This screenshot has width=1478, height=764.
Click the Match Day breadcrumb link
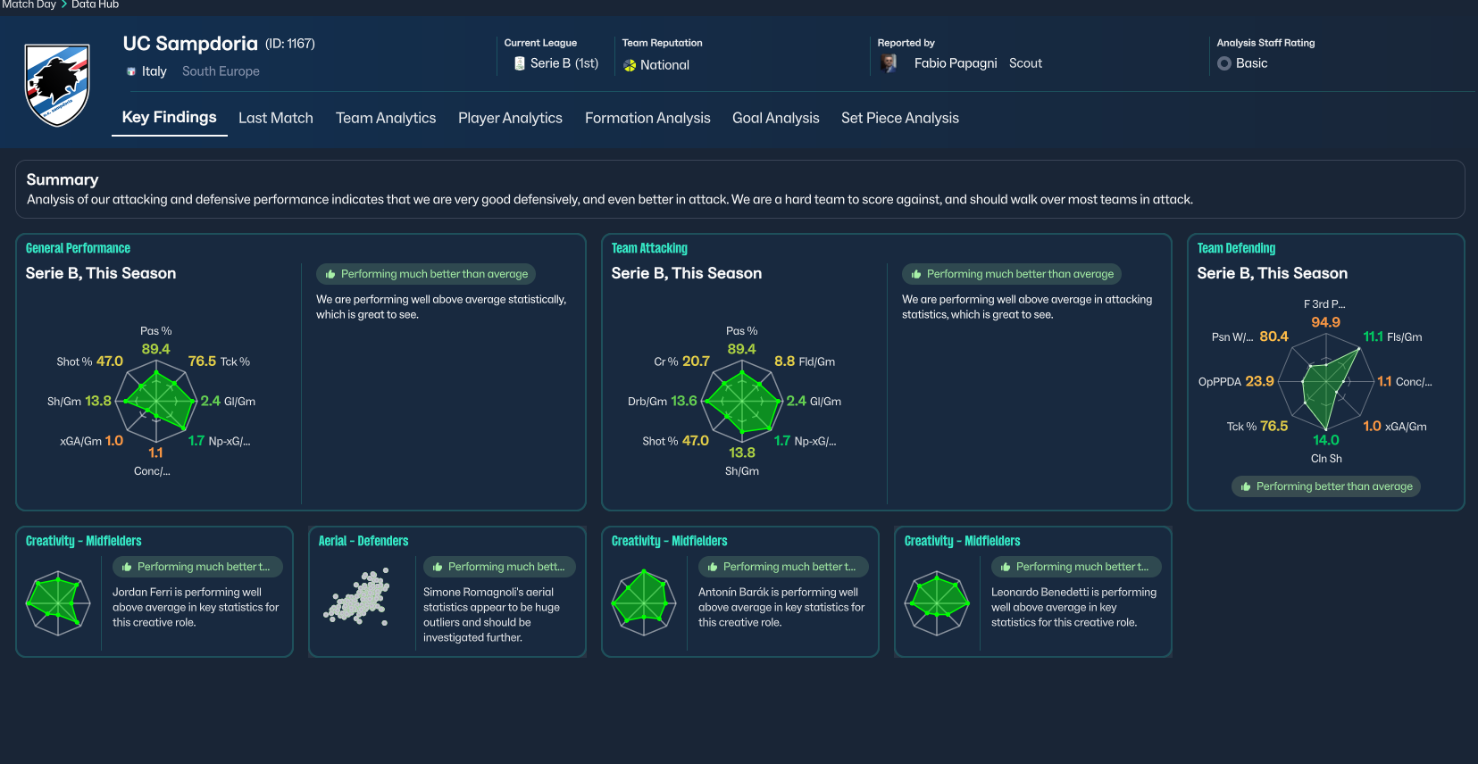[29, 4]
